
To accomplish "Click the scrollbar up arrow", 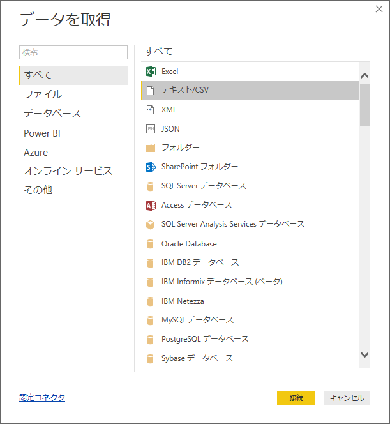I will tap(364, 75).
